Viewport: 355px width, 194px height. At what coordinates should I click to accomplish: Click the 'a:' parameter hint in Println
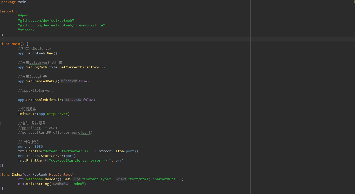(x=46, y=160)
